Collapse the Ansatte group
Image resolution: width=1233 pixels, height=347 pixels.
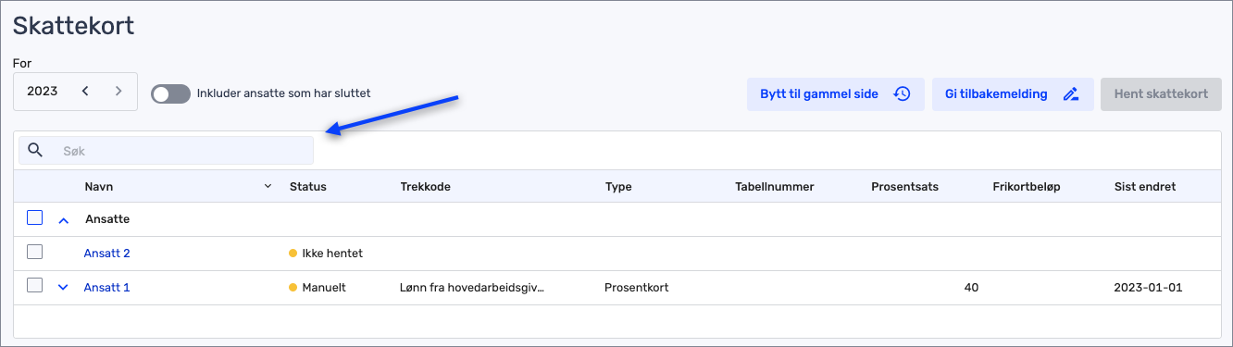(64, 220)
